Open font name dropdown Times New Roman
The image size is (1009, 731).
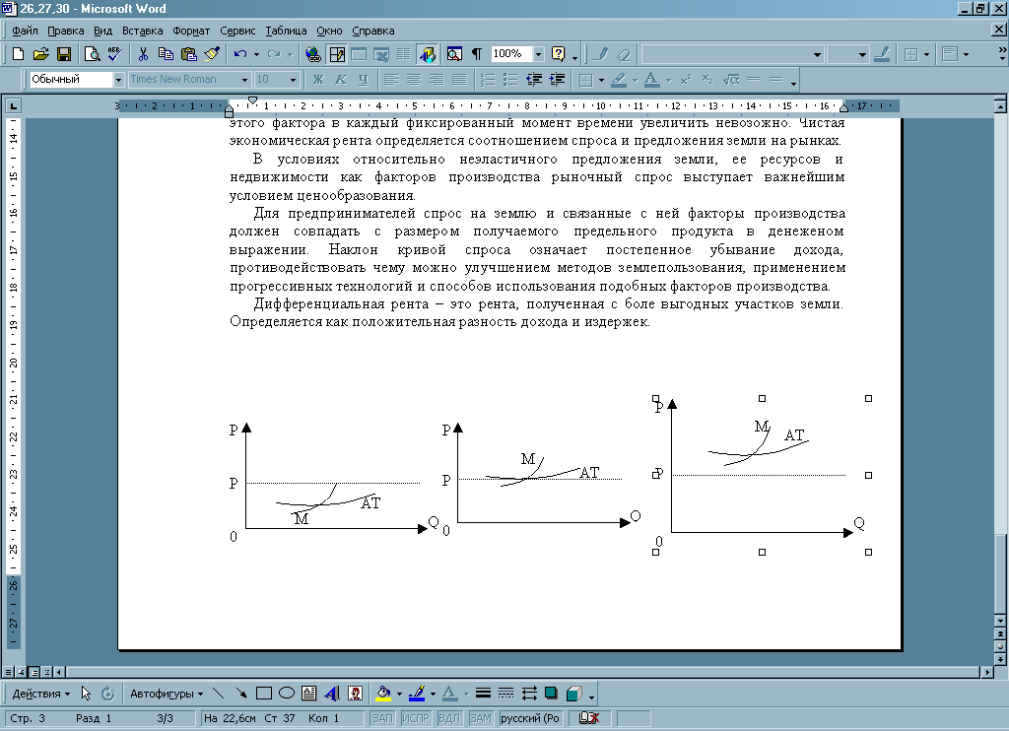click(x=244, y=80)
